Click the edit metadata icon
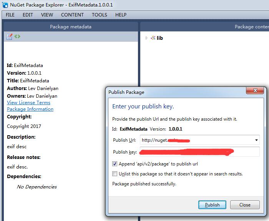This screenshot has height=221, width=269. [10, 37]
